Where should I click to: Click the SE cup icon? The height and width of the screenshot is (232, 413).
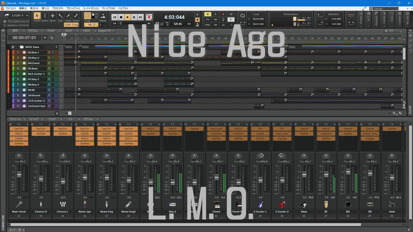[x=326, y=205]
